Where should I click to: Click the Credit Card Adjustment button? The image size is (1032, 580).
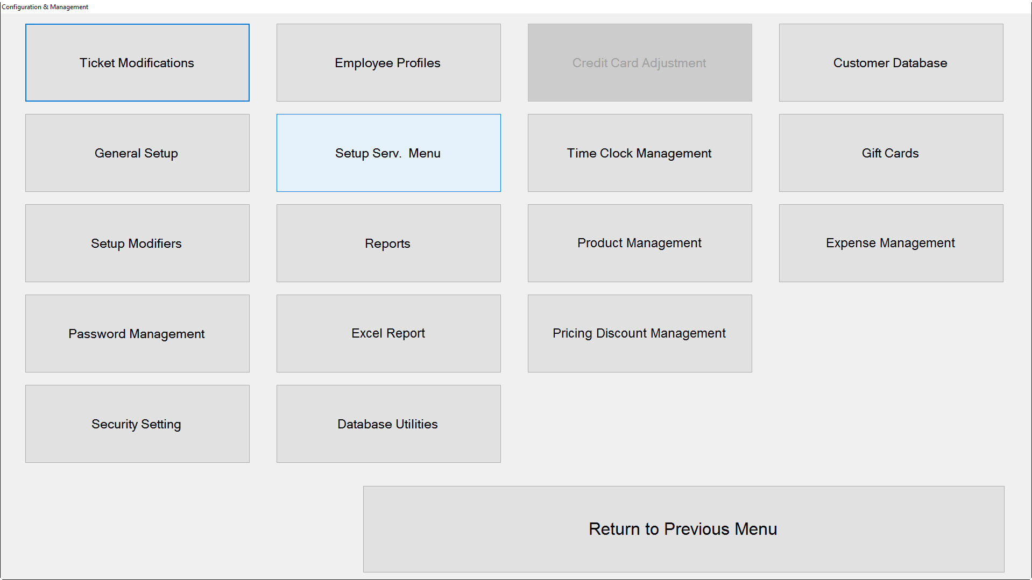click(639, 62)
